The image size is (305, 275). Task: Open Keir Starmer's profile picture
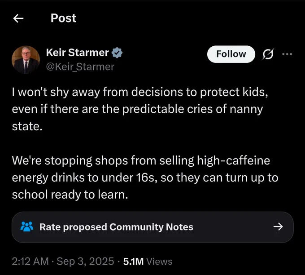pyautogui.click(x=26, y=60)
